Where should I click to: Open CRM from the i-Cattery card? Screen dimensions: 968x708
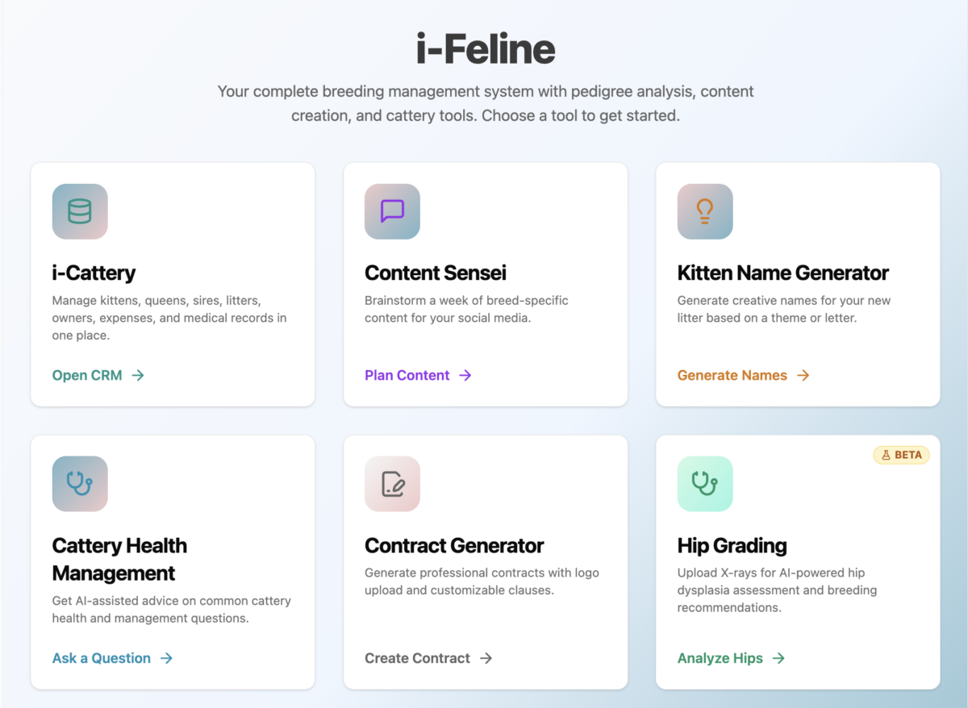pyautogui.click(x=87, y=375)
